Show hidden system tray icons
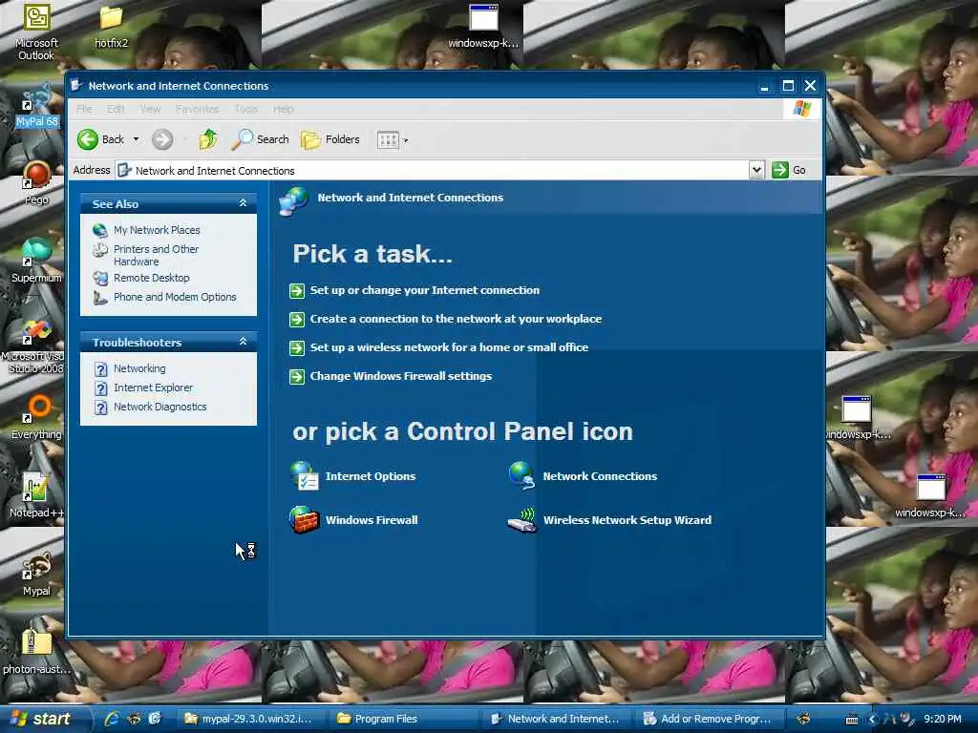 872,720
